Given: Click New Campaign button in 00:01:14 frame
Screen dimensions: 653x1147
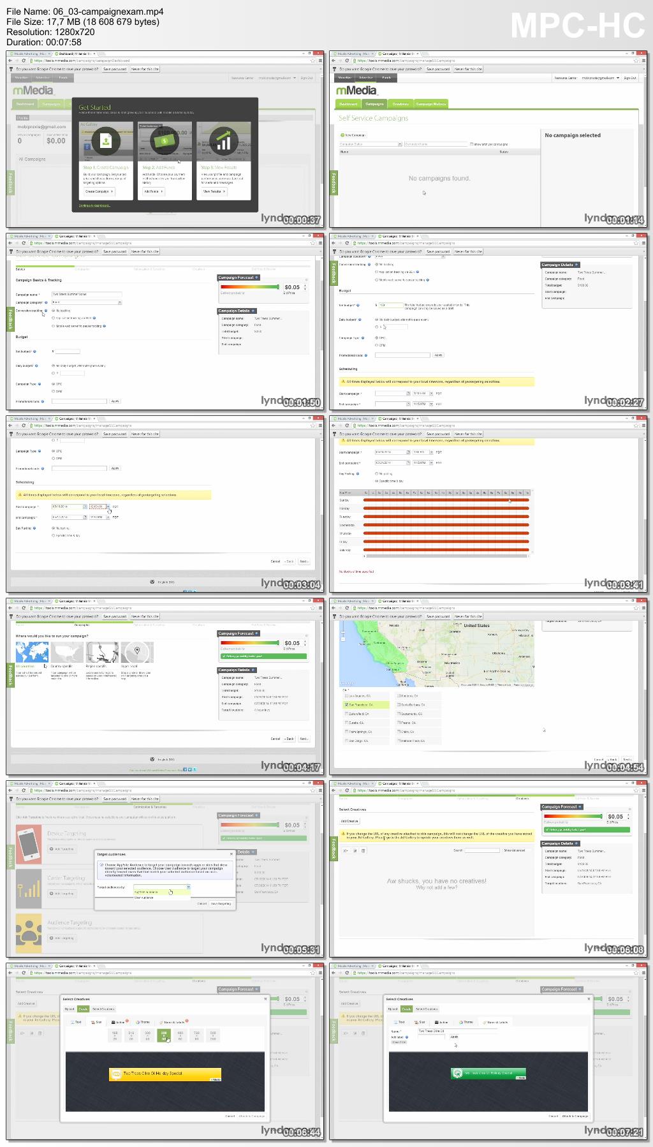Looking at the screenshot, I should pos(354,135).
